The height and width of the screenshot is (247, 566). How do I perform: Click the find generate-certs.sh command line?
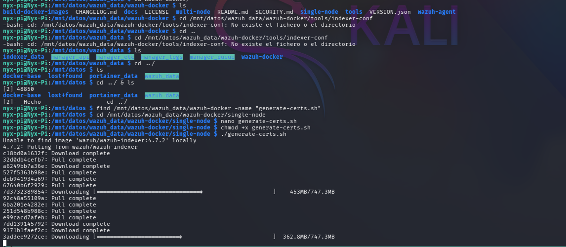pyautogui.click(x=208, y=108)
